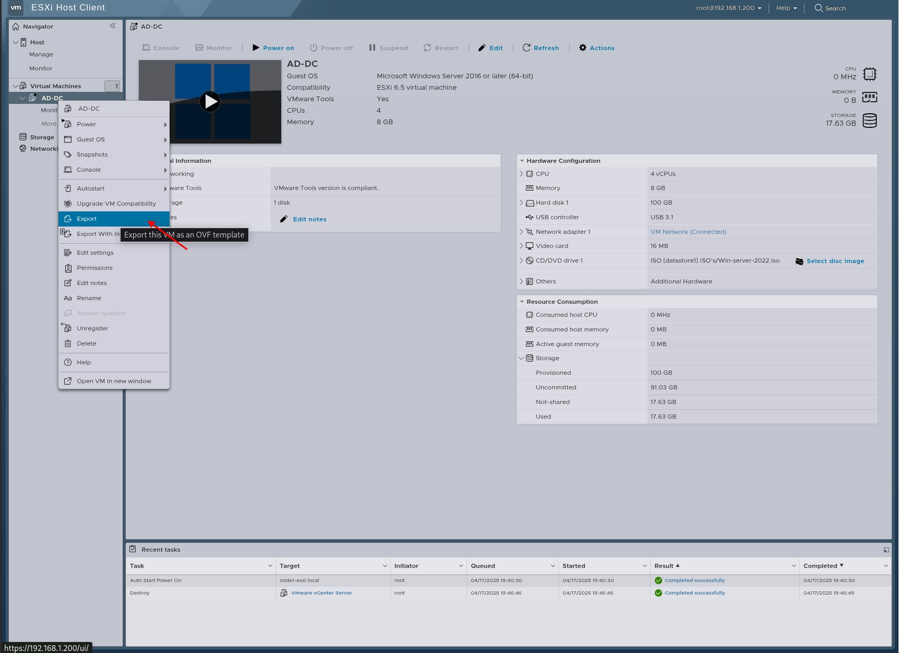Open the VM Network (Connected) link
This screenshot has height=653, width=899.
pyautogui.click(x=688, y=231)
